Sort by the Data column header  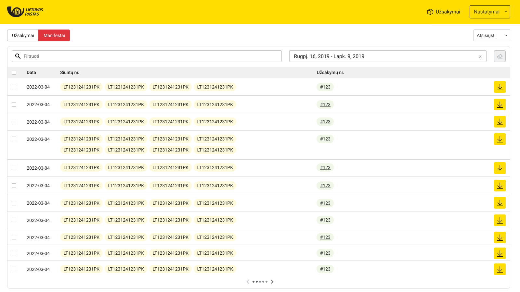[x=31, y=72]
